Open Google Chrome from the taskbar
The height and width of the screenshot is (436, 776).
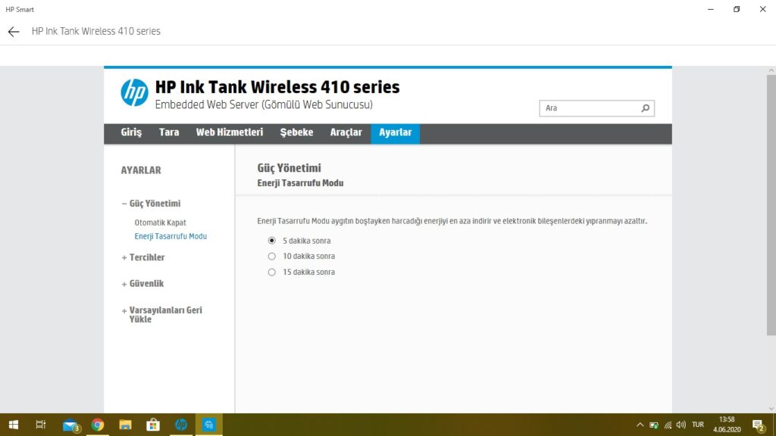click(x=98, y=425)
